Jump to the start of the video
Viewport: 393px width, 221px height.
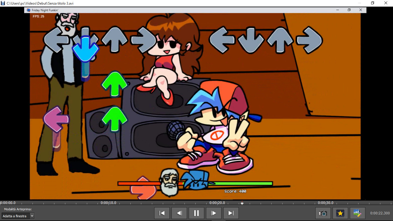(x=162, y=213)
